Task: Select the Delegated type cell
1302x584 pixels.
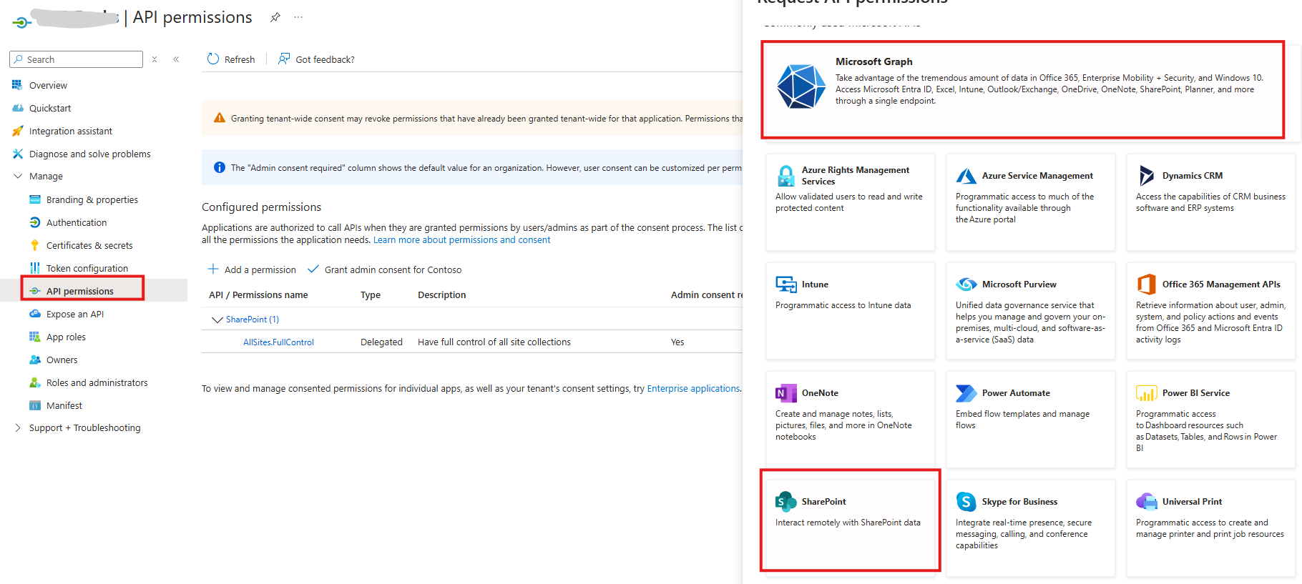Action: click(381, 342)
